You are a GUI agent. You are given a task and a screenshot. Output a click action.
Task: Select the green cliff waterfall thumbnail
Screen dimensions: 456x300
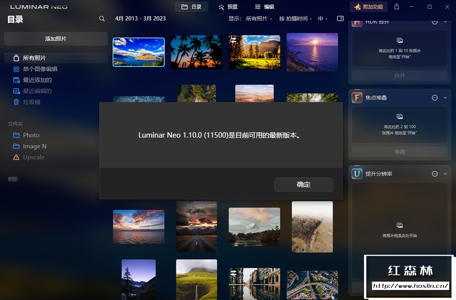click(197, 280)
